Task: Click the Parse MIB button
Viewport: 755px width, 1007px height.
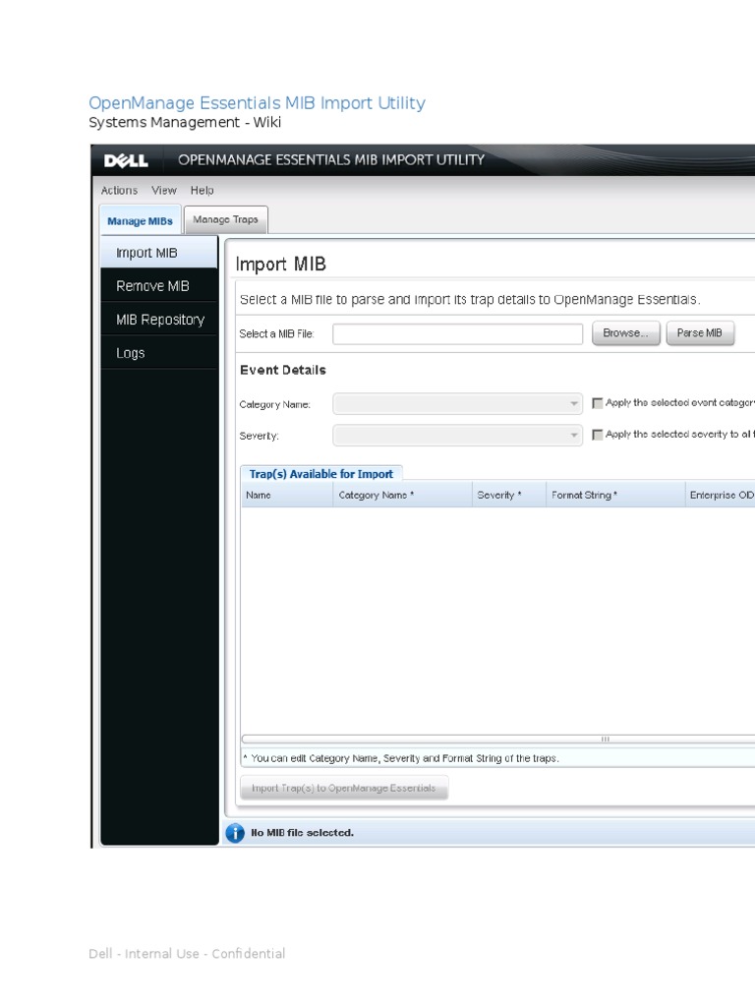Action: tap(700, 333)
